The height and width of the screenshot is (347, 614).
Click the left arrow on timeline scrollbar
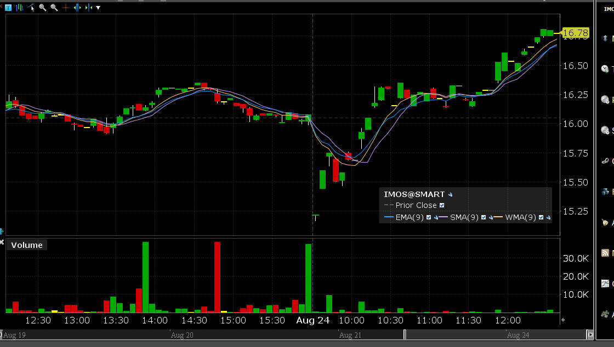(2, 334)
